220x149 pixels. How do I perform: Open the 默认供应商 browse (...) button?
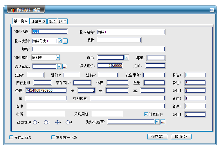point(163,122)
